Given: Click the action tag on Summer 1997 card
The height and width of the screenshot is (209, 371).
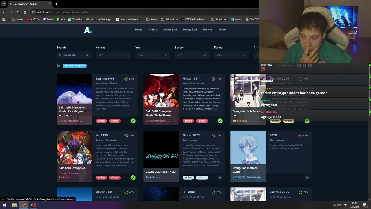Looking at the screenshot, I should point(101,121).
